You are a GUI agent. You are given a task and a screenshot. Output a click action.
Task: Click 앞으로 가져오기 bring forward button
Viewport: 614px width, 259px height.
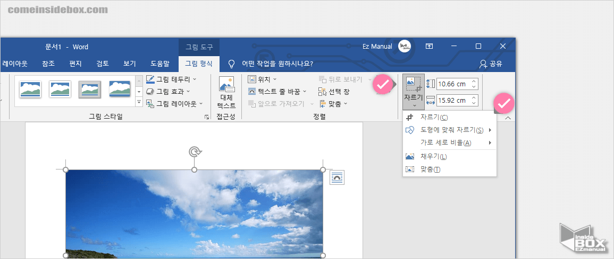coord(276,103)
